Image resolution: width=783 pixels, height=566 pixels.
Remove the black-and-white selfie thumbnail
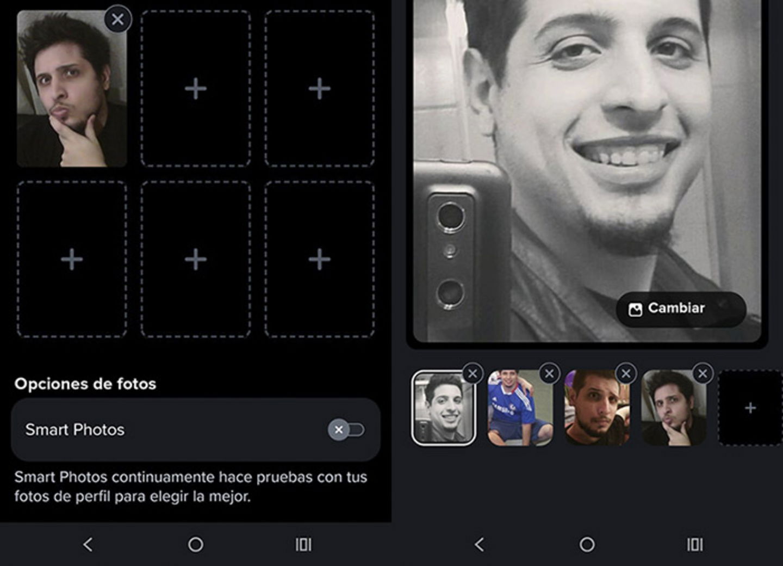click(x=473, y=373)
